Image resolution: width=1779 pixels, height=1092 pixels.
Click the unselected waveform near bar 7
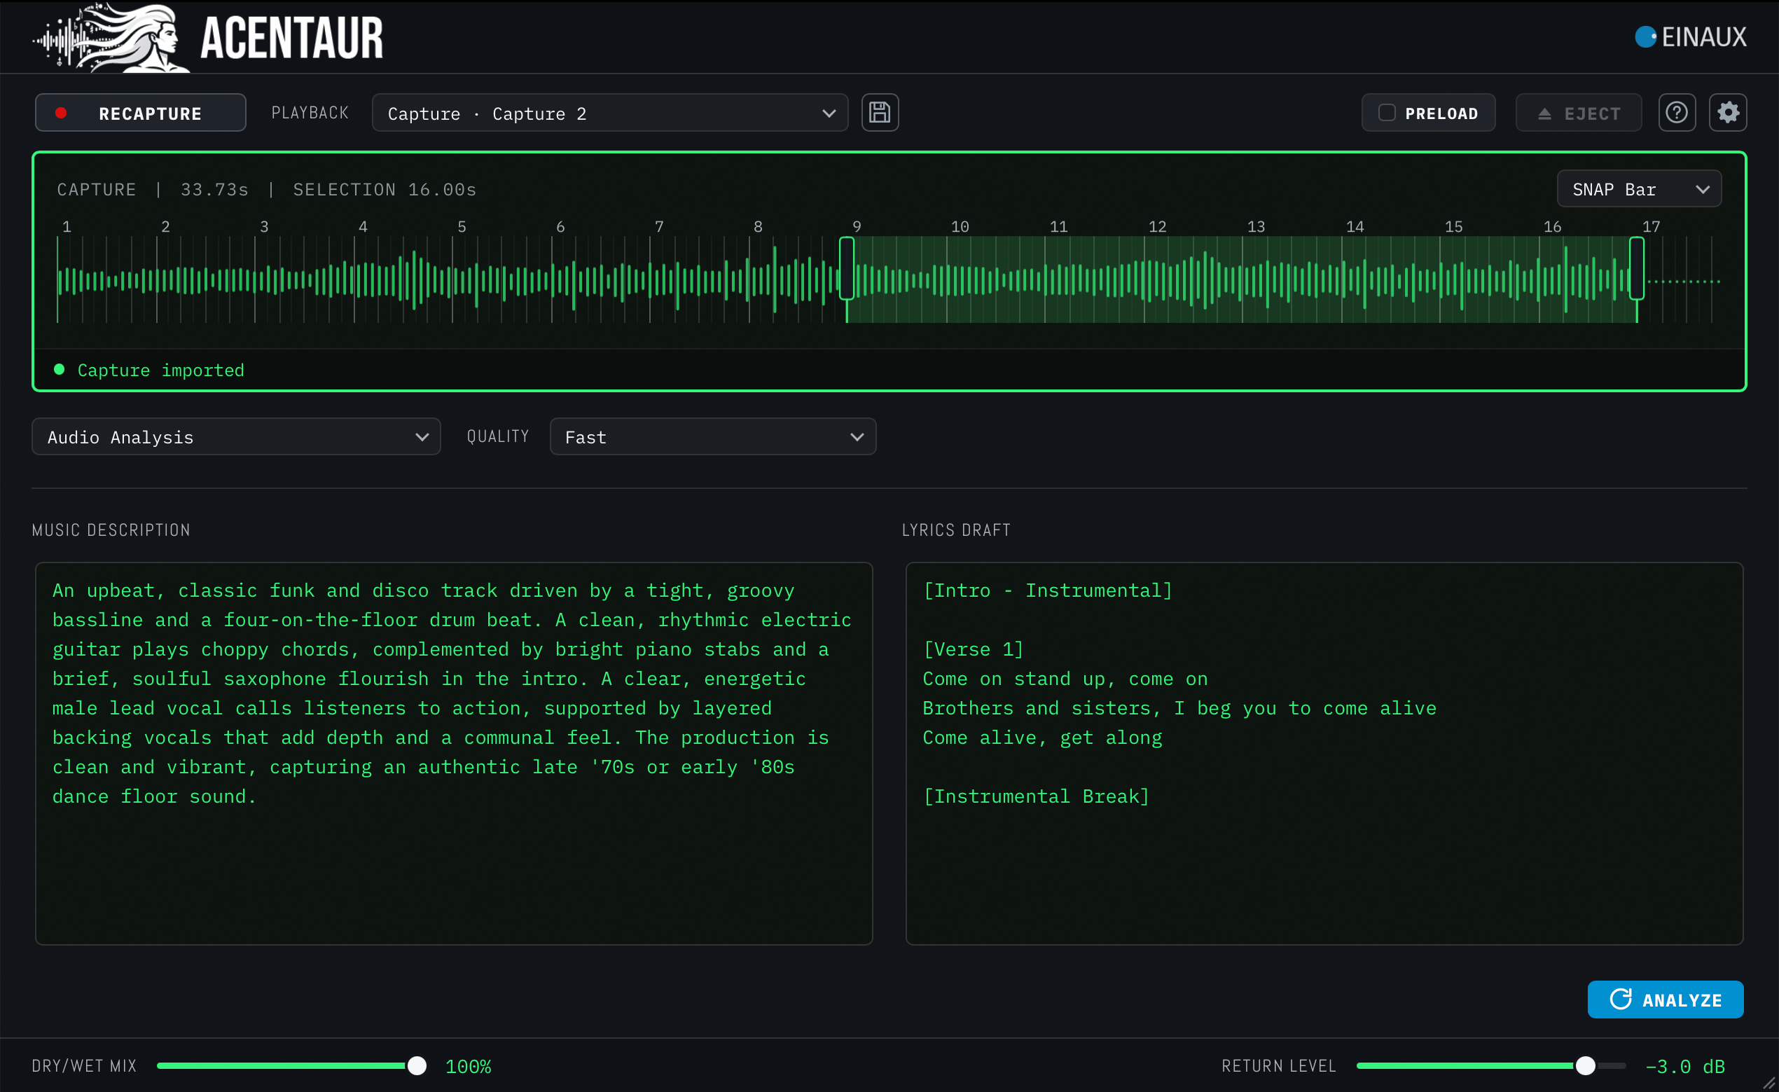click(x=659, y=280)
